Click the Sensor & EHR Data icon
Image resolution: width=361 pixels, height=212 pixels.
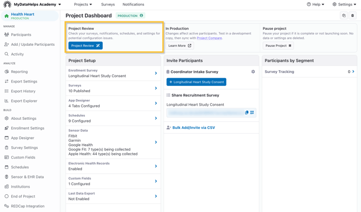point(6,177)
